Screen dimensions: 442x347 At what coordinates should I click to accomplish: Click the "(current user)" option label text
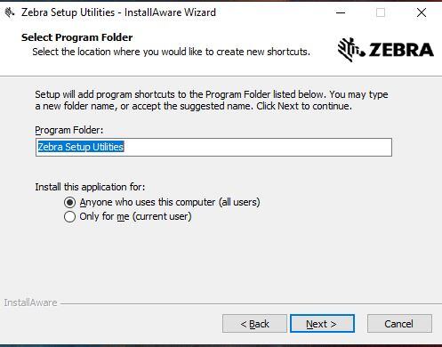coord(162,216)
